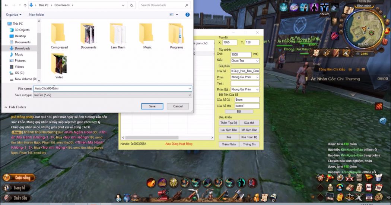The height and width of the screenshot is (205, 391).
Task: Select the Lam Them folder
Action: [x=118, y=36]
